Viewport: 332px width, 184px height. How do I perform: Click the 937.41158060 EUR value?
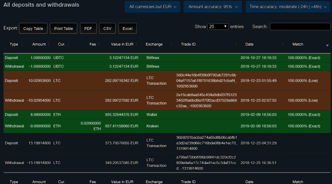pos(121,126)
